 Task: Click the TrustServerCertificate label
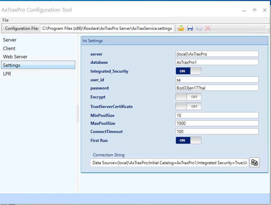pos(112,107)
